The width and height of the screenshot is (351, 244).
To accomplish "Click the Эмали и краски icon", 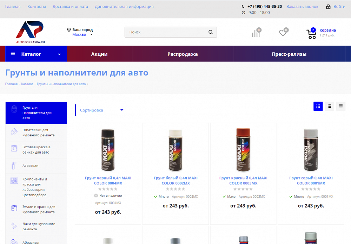I will 14,208.
